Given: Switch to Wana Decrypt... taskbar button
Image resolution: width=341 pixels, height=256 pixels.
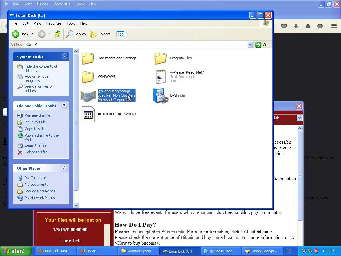Looking at the screenshot, I should click(x=262, y=251).
